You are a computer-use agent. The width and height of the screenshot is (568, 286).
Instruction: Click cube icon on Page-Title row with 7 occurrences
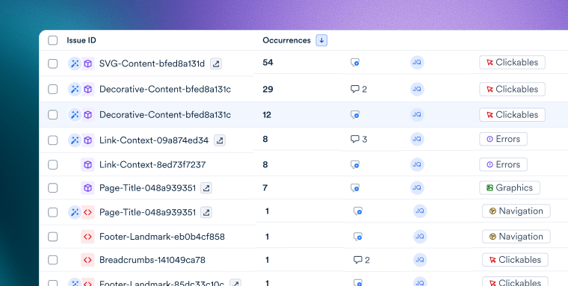coord(87,188)
